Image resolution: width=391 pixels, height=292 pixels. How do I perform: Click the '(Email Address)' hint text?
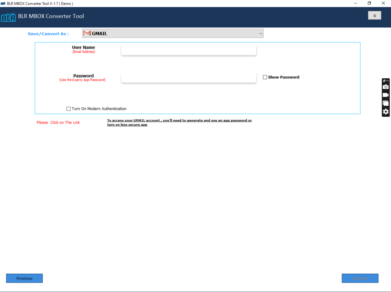coord(84,52)
